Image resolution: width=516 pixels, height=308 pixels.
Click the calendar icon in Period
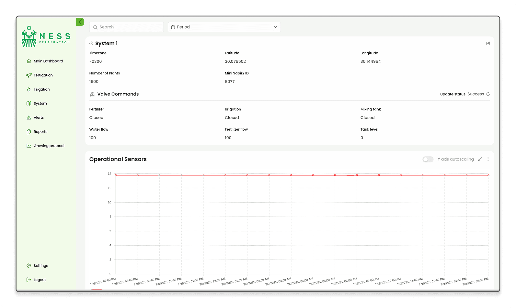tap(173, 27)
